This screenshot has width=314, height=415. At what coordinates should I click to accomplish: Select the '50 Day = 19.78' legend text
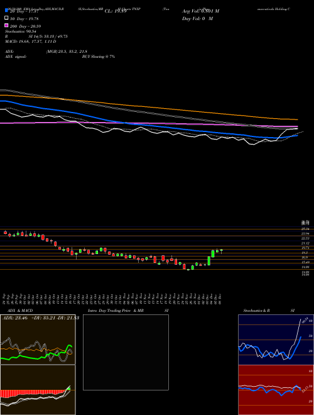[23, 18]
